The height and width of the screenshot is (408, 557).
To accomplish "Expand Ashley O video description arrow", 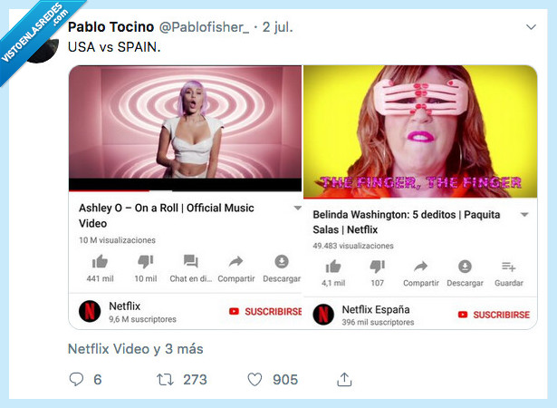I will [x=297, y=209].
